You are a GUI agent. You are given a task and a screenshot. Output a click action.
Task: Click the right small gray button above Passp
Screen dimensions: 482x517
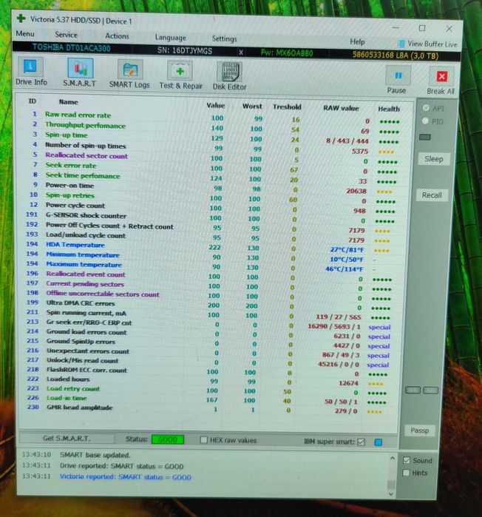(430, 391)
